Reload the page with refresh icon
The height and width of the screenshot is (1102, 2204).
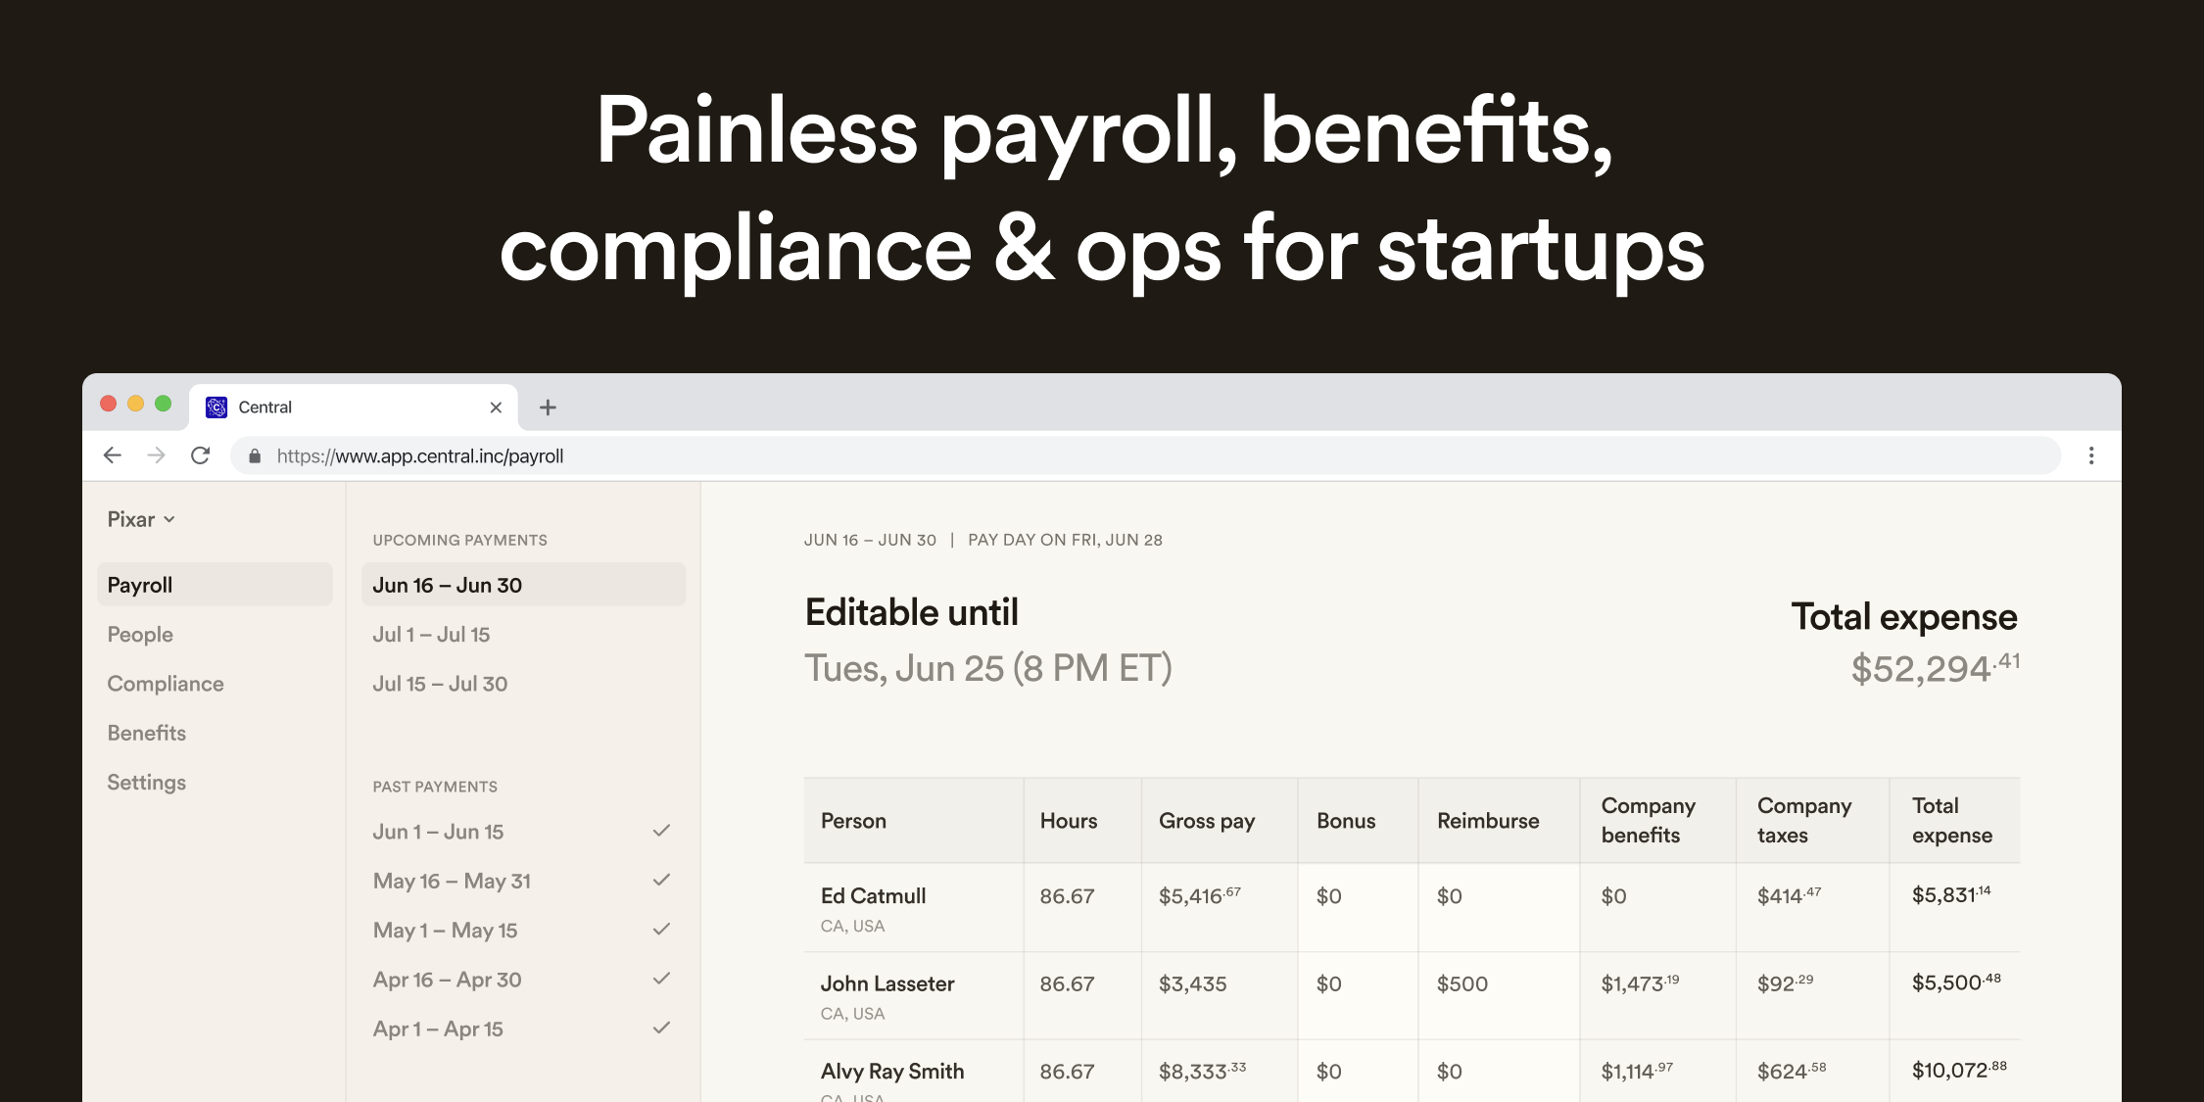click(x=201, y=455)
